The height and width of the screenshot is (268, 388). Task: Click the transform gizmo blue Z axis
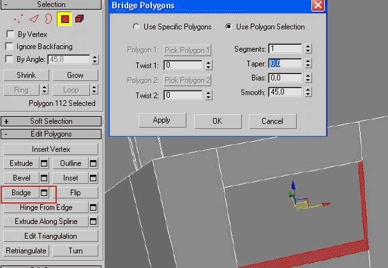(294, 186)
